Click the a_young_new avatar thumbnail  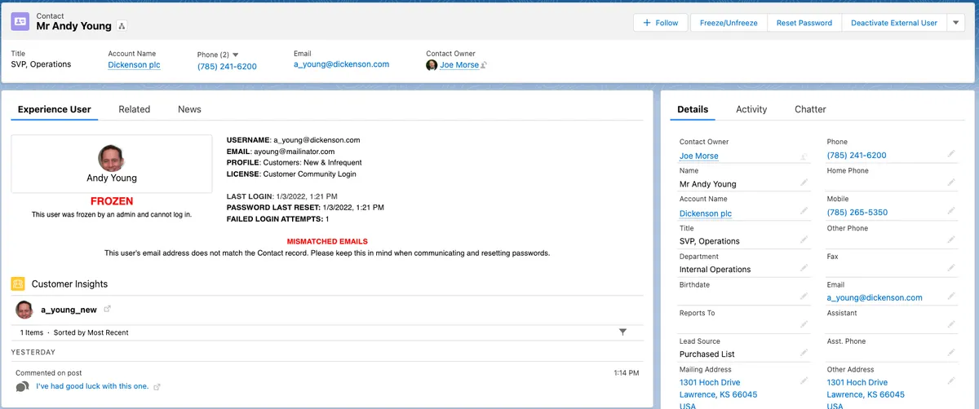click(x=24, y=310)
